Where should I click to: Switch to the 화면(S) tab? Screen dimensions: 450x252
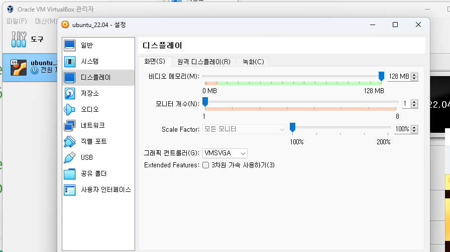click(x=155, y=62)
